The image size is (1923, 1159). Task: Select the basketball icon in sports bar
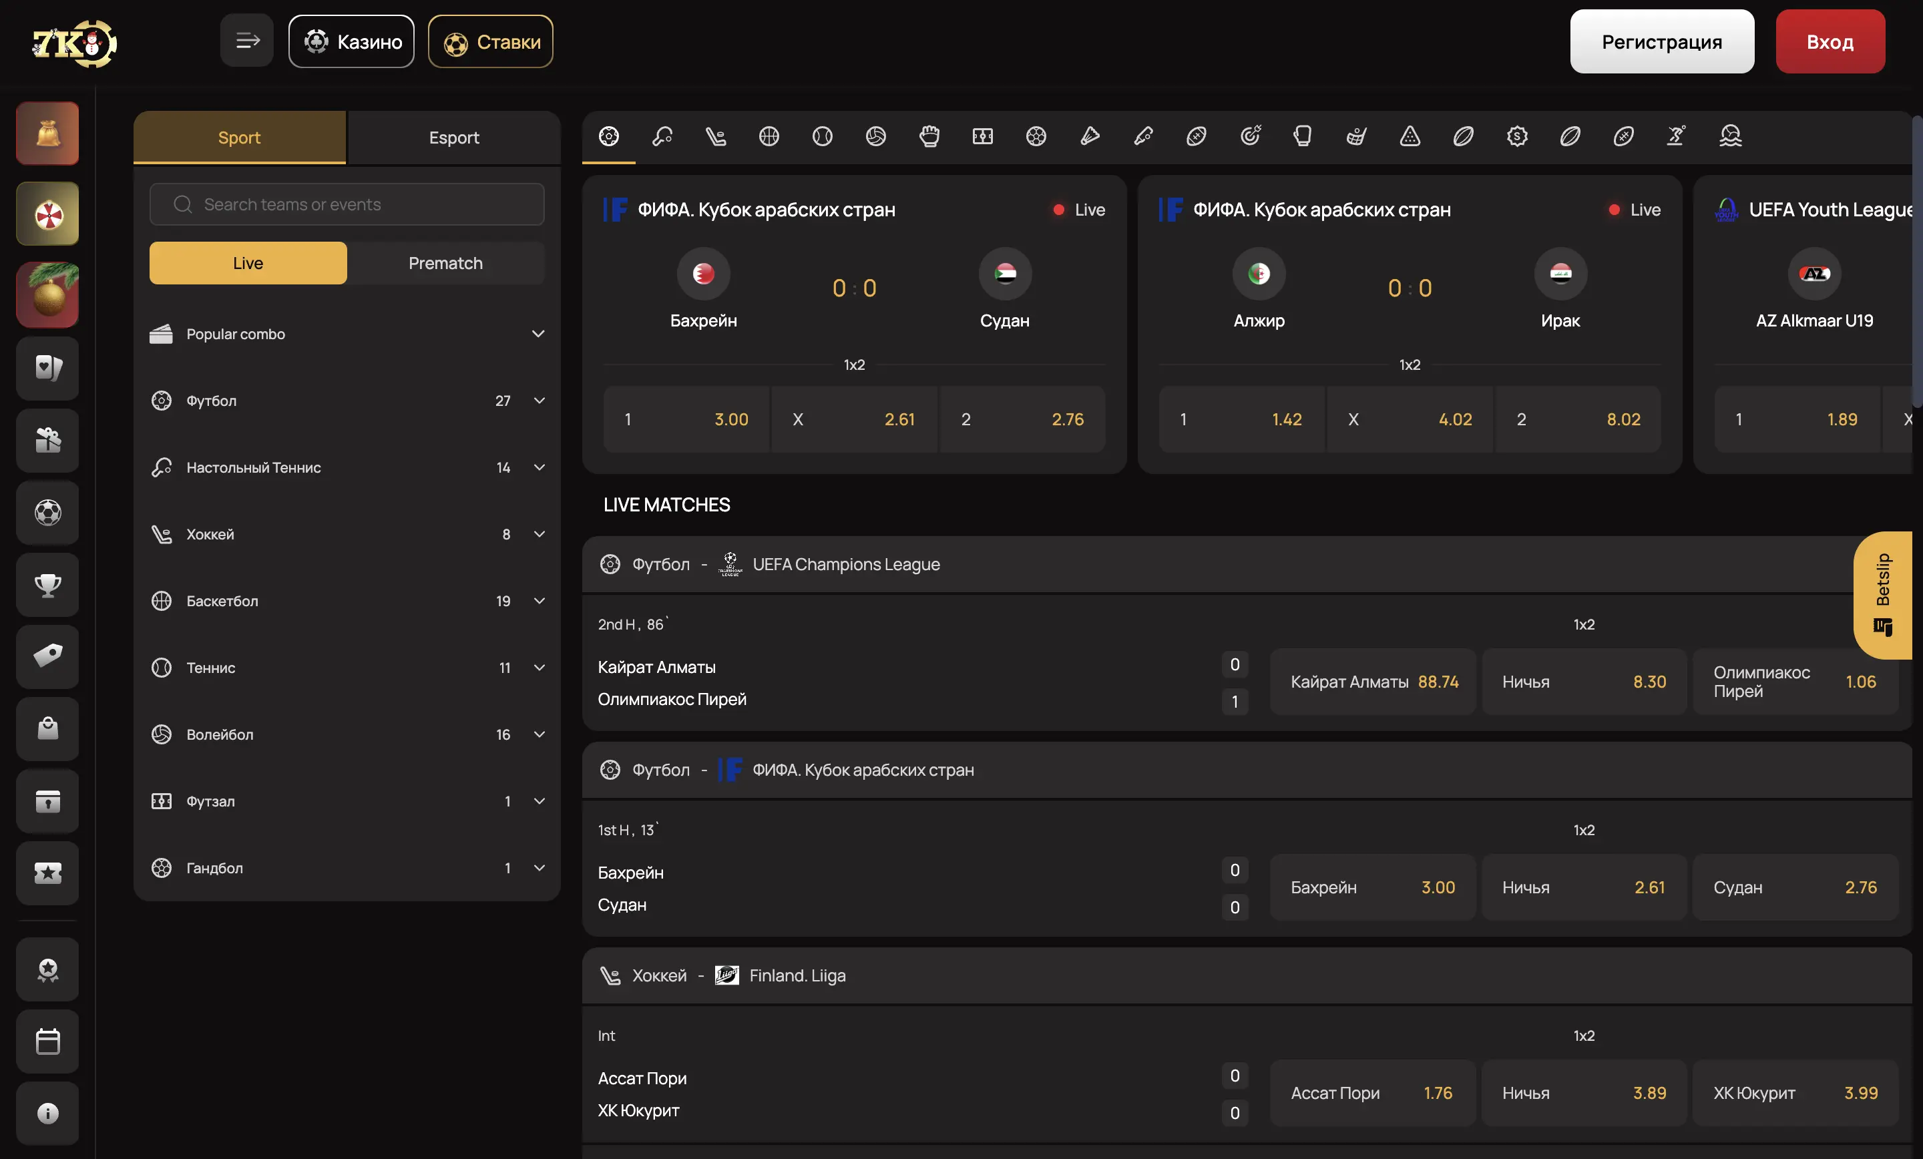point(769,137)
